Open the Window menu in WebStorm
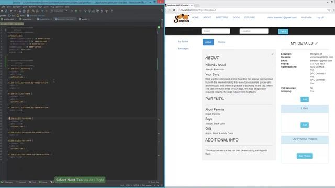This screenshot has height=188, width=335. (59, 7)
